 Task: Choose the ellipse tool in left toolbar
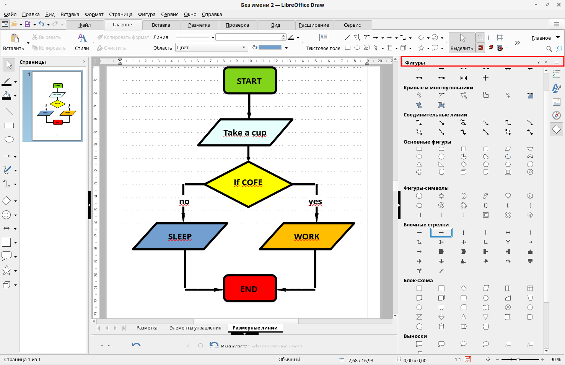(9, 139)
